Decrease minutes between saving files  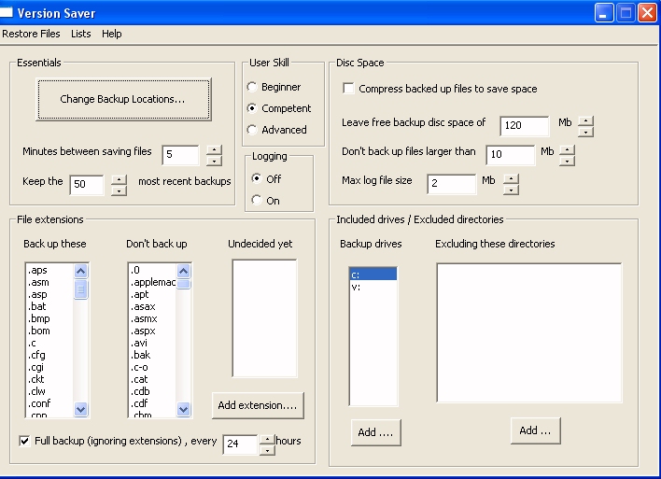(x=214, y=161)
